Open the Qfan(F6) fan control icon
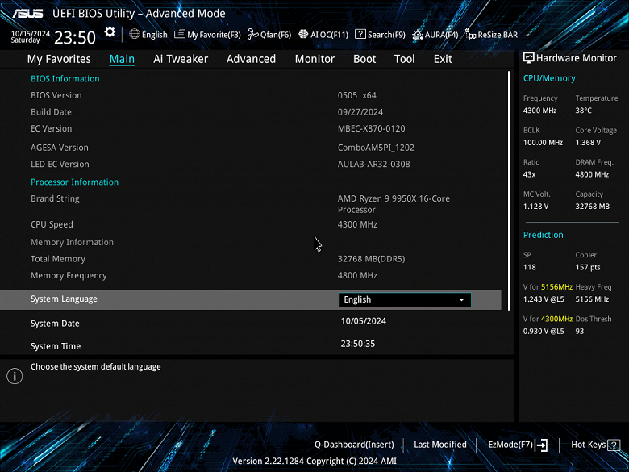The image size is (629, 472). (252, 34)
